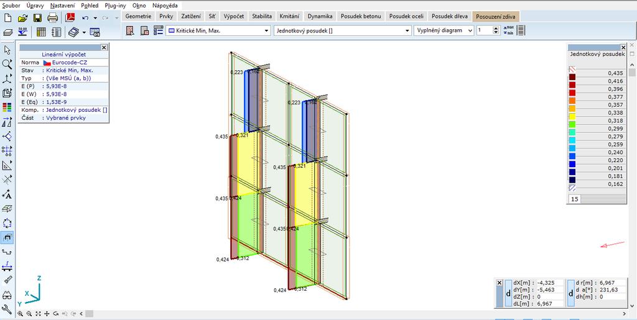
Task: Undo the last action
Action: [85, 18]
